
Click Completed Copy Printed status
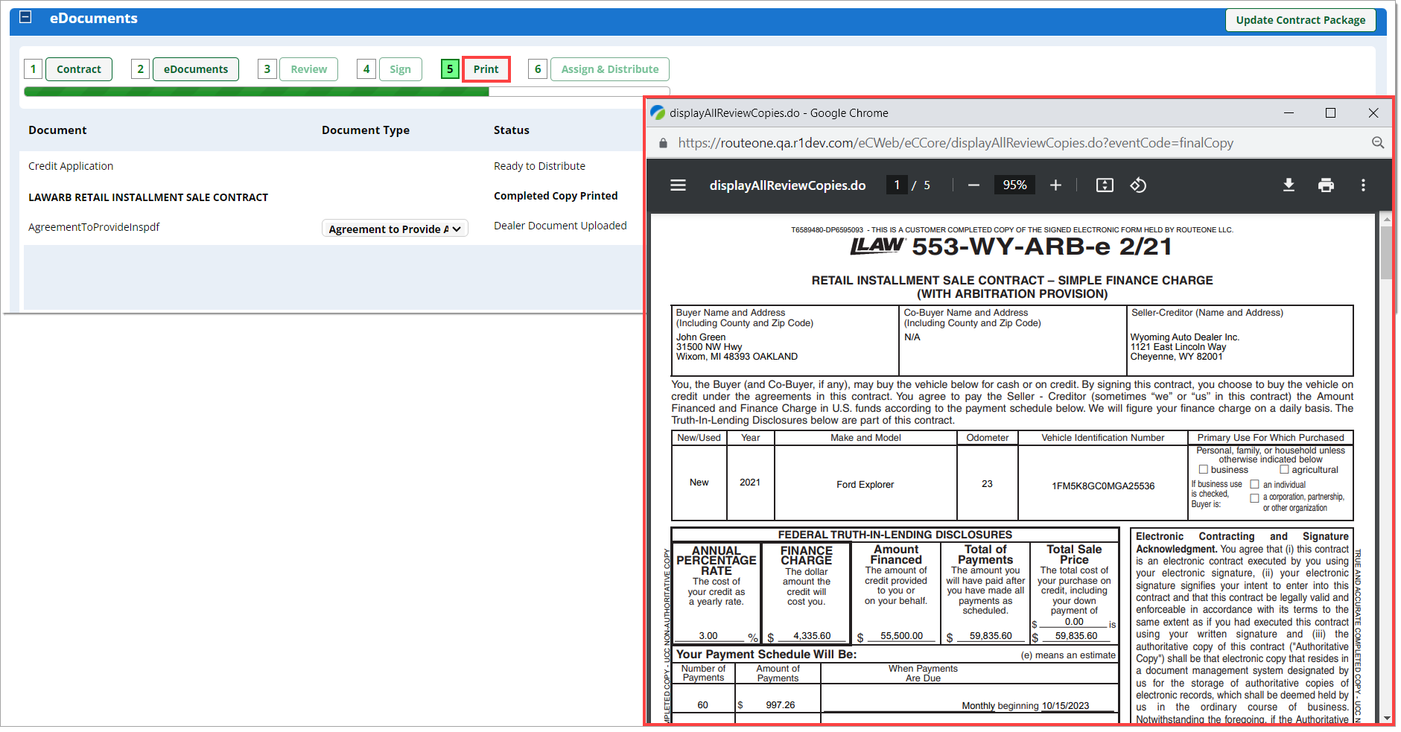point(556,196)
